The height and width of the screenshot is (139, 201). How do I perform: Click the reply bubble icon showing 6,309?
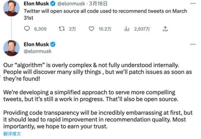click(27, 29)
